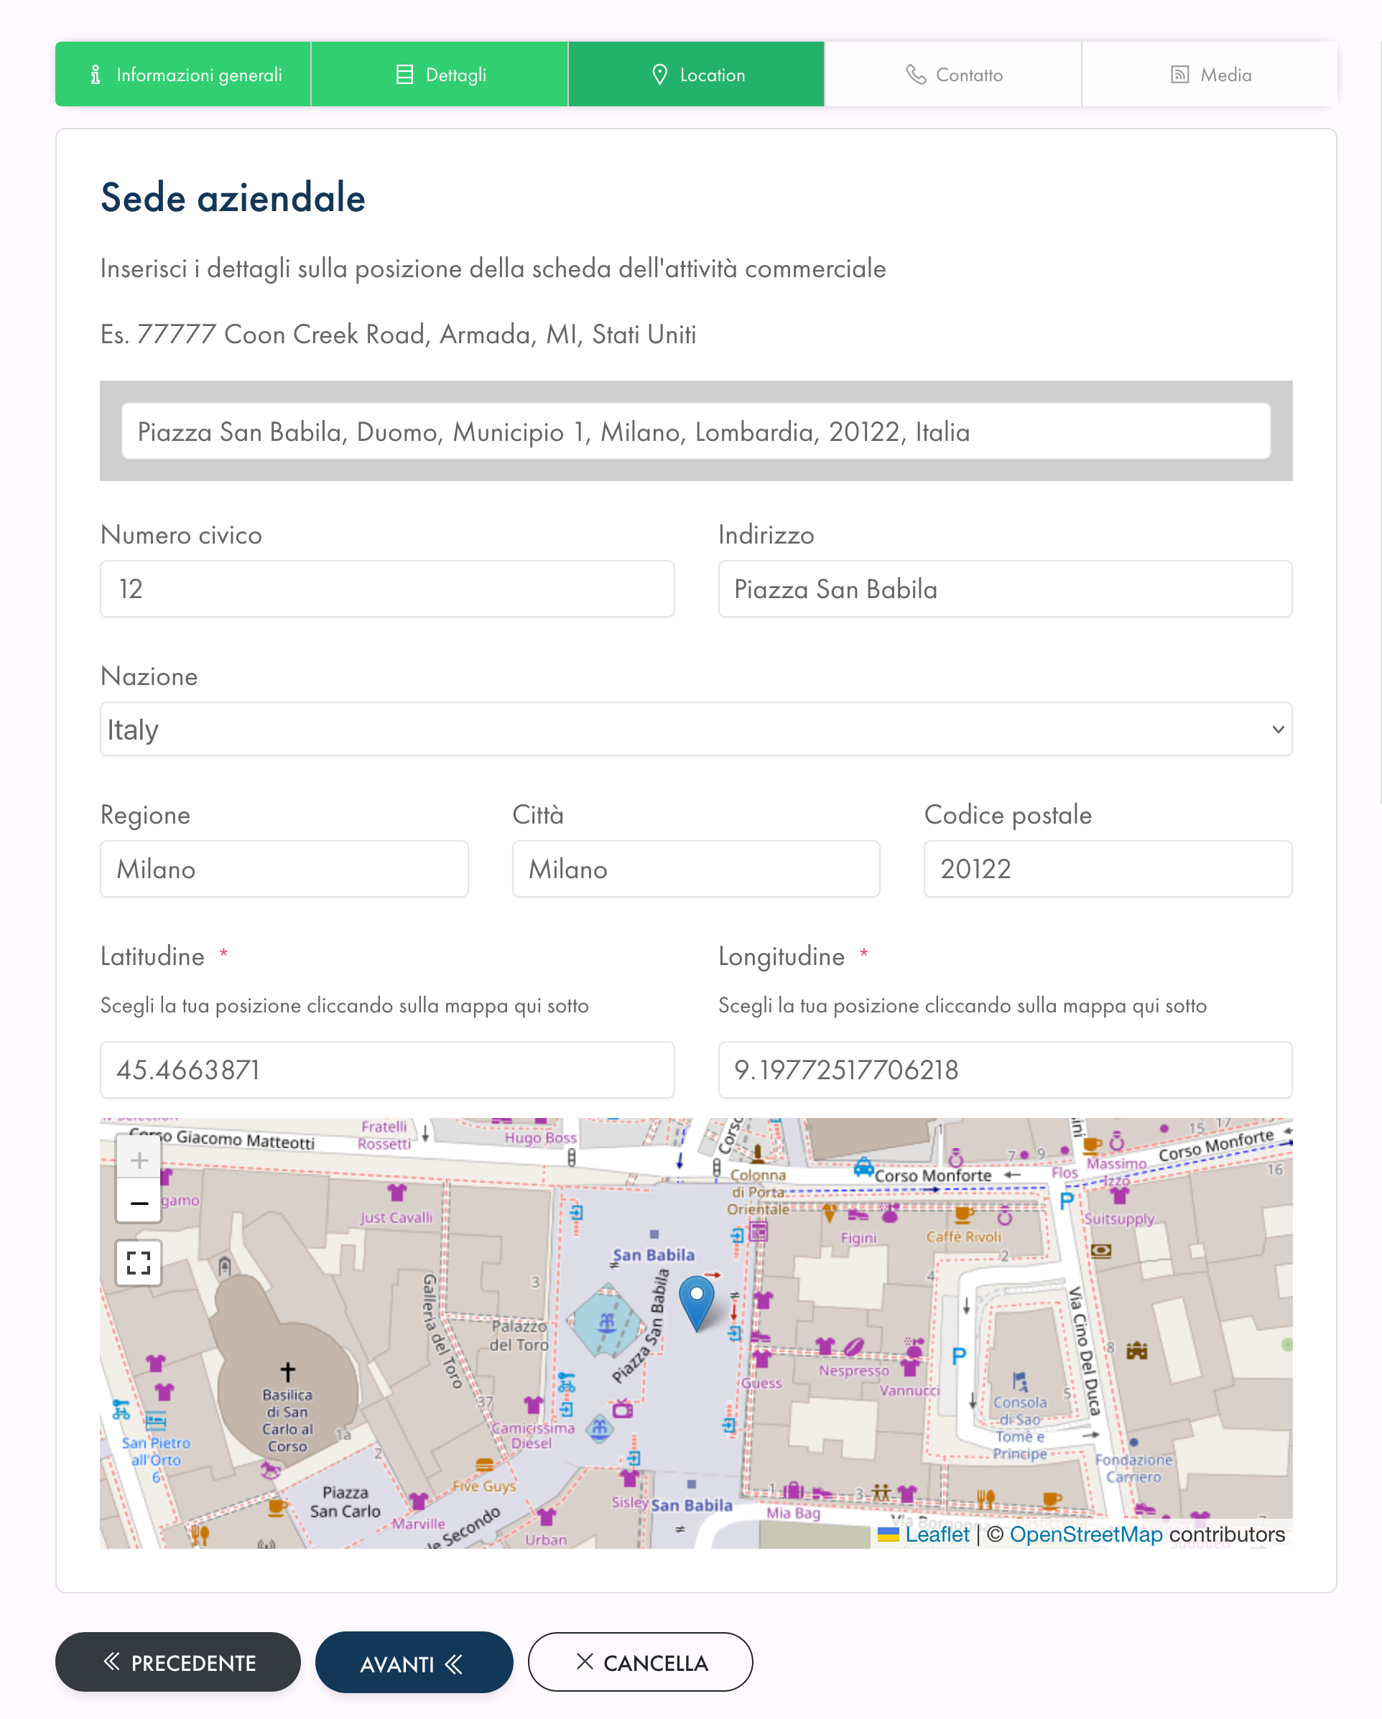This screenshot has width=1382, height=1719.
Task: Open the OpenStreetMap link
Action: (x=1085, y=1534)
